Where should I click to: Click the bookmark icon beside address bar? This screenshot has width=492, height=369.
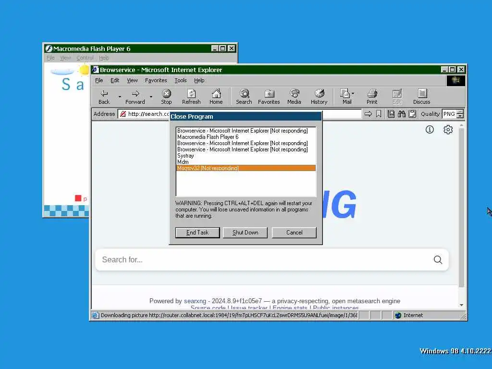point(379,114)
